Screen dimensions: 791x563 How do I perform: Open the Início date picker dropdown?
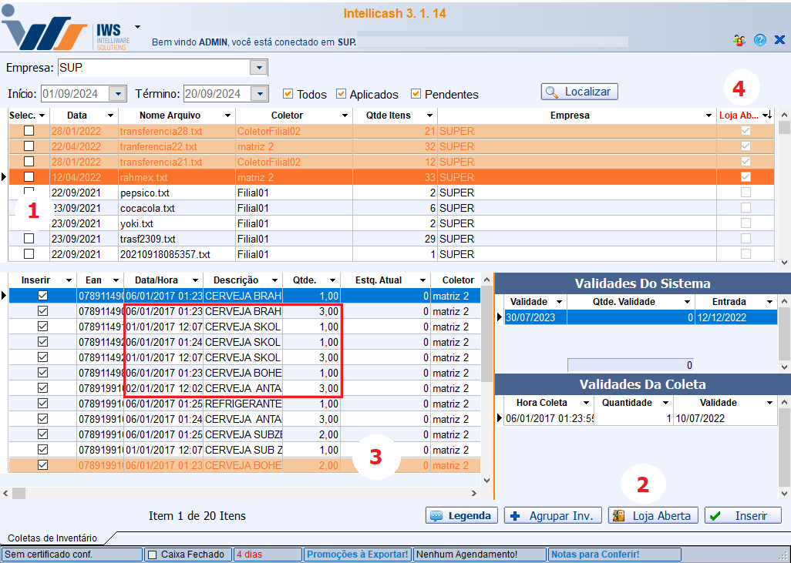click(x=117, y=94)
